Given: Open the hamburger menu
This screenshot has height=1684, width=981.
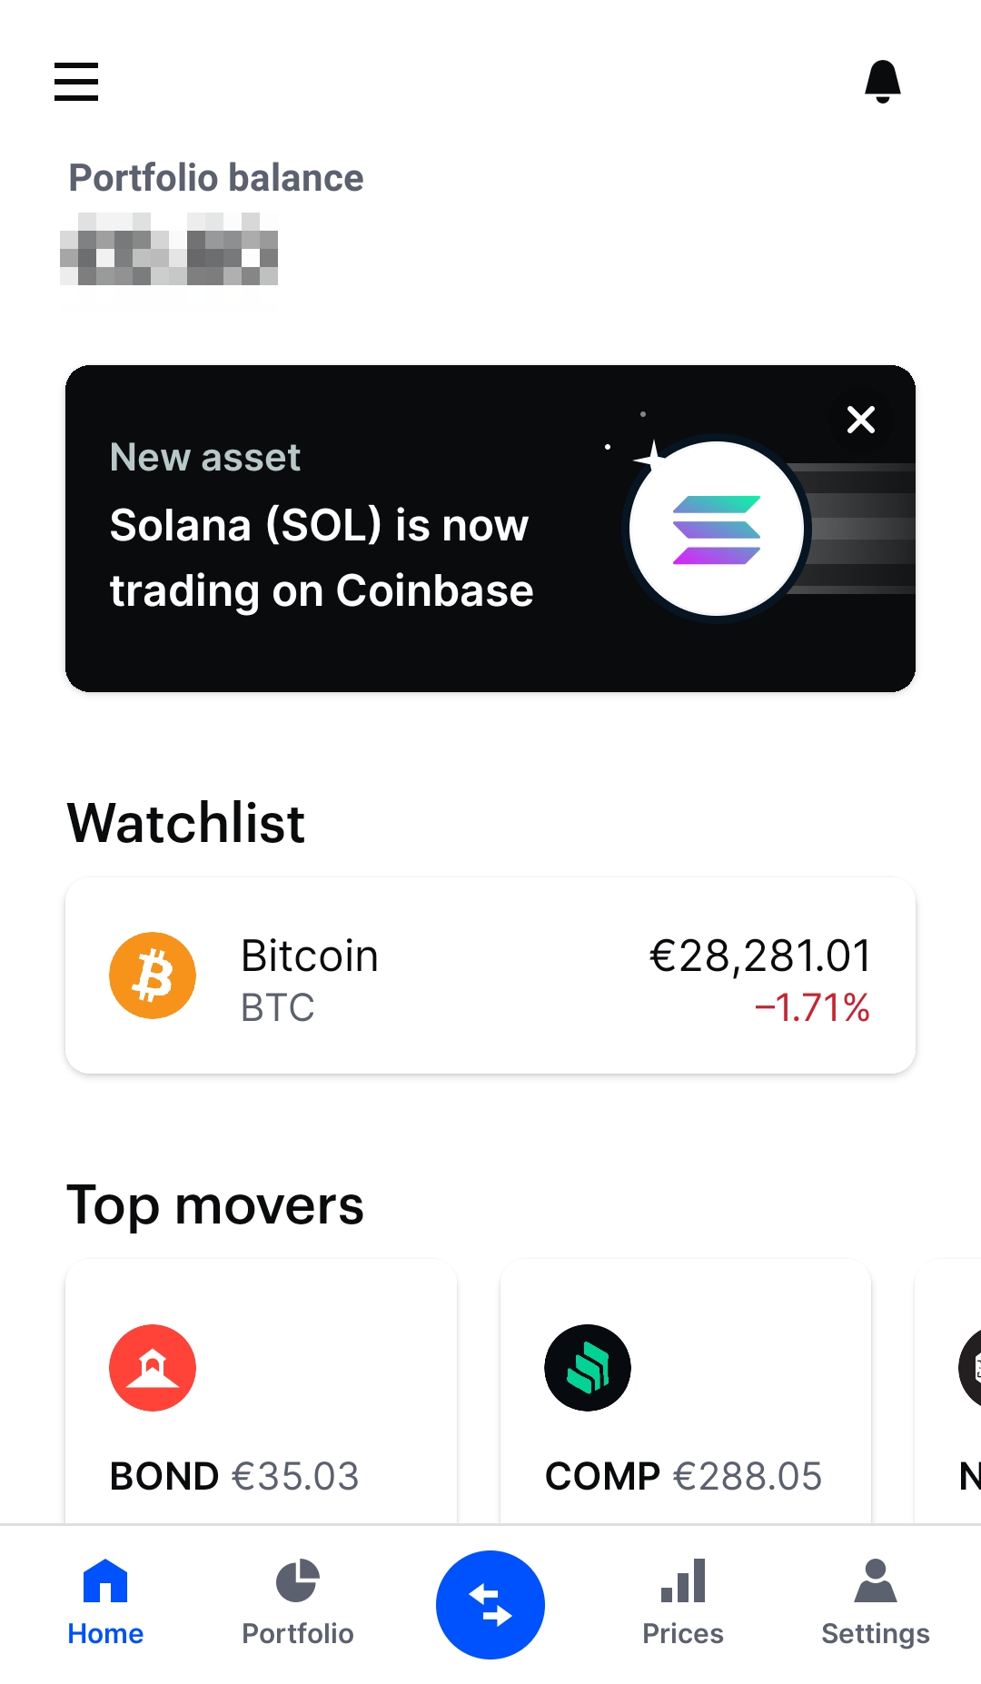Looking at the screenshot, I should [x=76, y=82].
